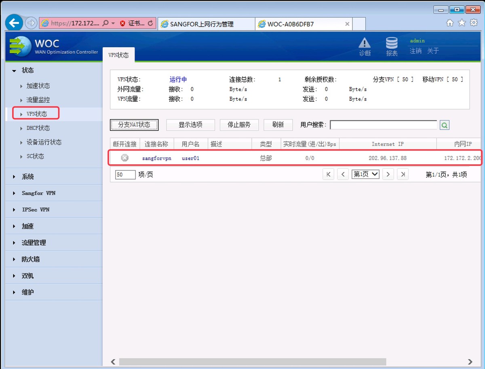
Task: Open the 第1页 page number dropdown
Action: (365, 174)
